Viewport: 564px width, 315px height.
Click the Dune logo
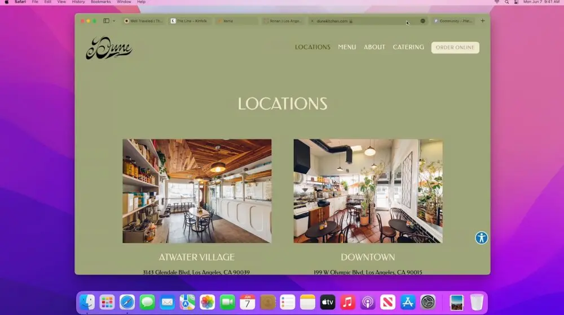click(109, 47)
